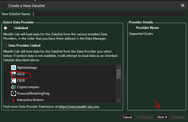Click the FinancialModelingPrep provider icon

[x=13, y=93]
